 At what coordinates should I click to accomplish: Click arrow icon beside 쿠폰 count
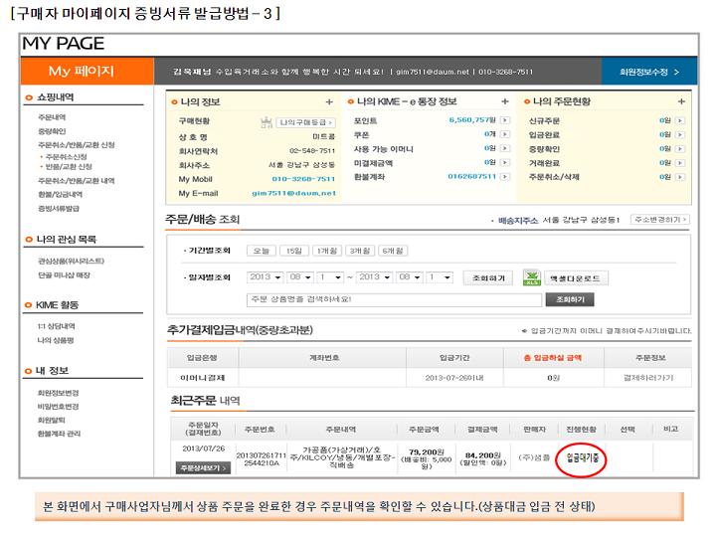coord(504,133)
